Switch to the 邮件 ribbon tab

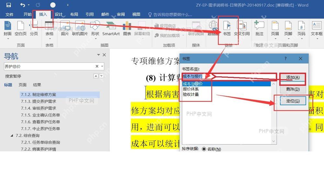point(105,14)
